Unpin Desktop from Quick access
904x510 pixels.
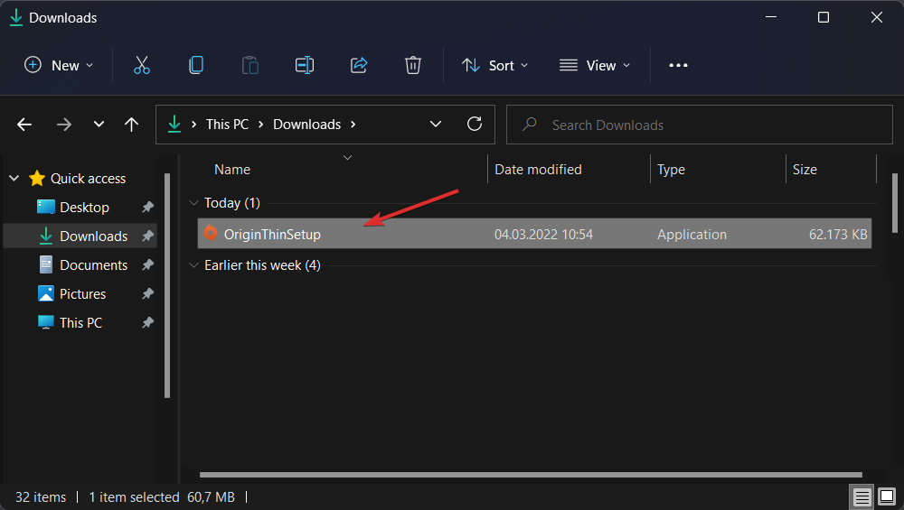pyautogui.click(x=147, y=208)
